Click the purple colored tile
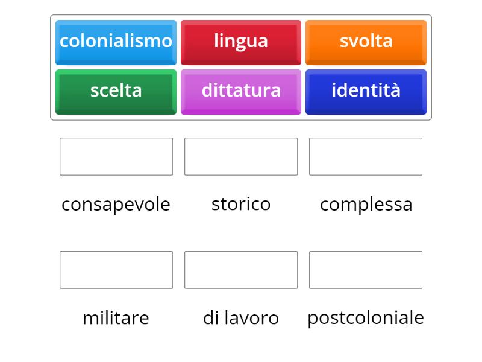The width and height of the screenshot is (482, 362). 241,91
